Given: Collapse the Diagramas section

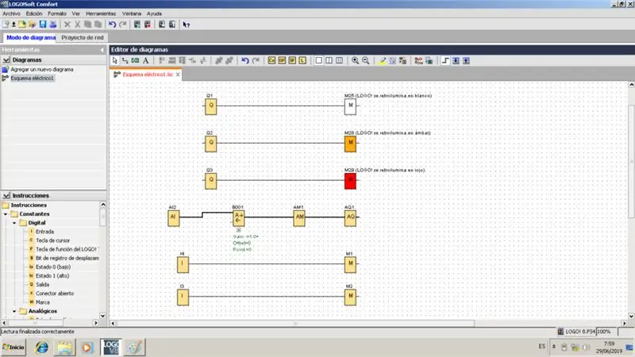Looking at the screenshot, I should pos(6,60).
